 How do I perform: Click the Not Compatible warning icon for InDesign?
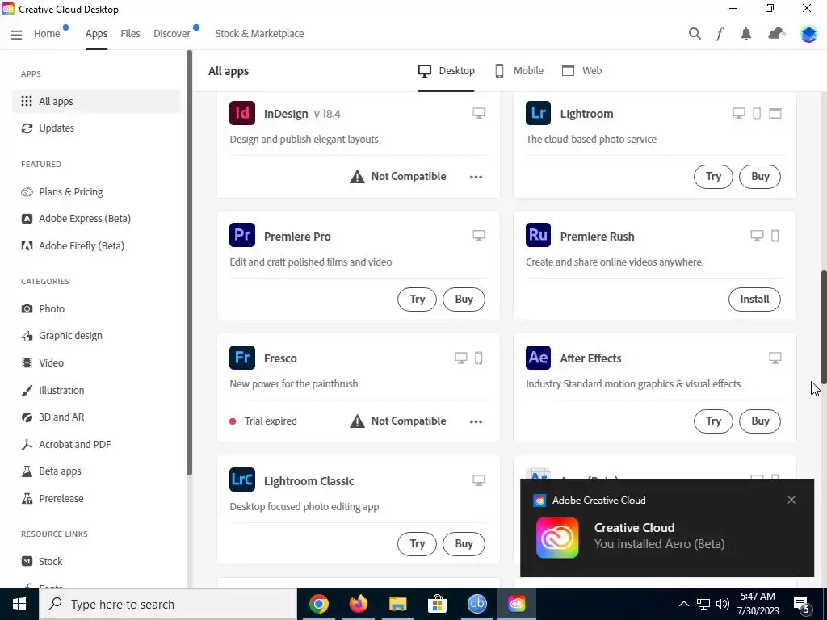coord(357,176)
